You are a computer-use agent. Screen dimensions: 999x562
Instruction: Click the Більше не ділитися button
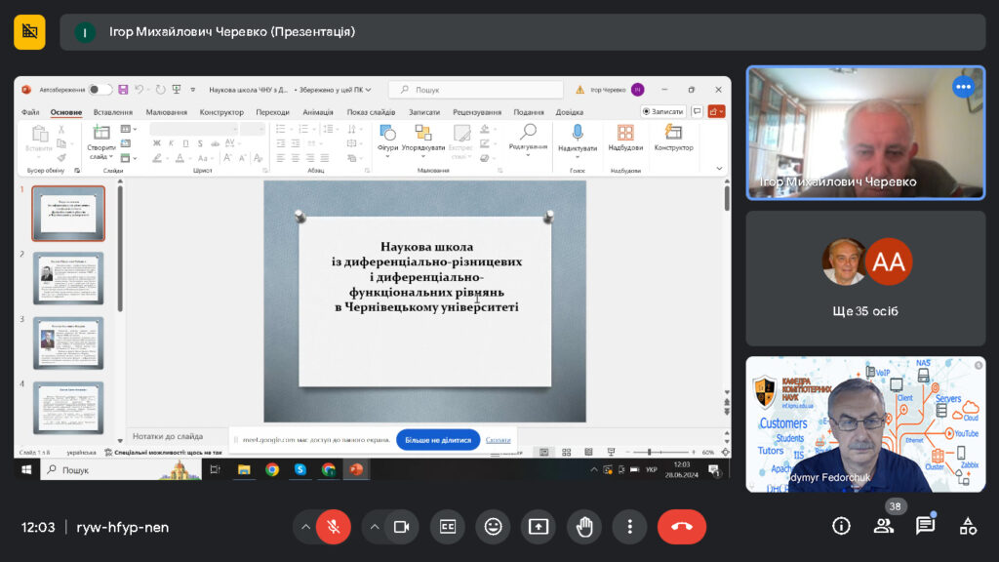438,440
